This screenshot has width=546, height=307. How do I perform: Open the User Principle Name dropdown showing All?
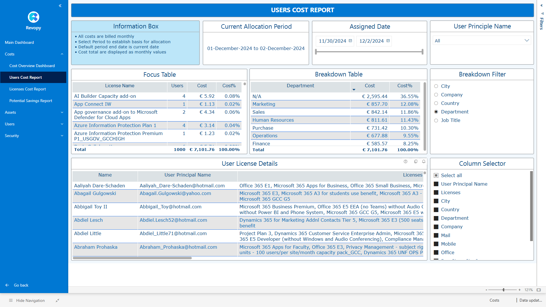[x=482, y=41]
